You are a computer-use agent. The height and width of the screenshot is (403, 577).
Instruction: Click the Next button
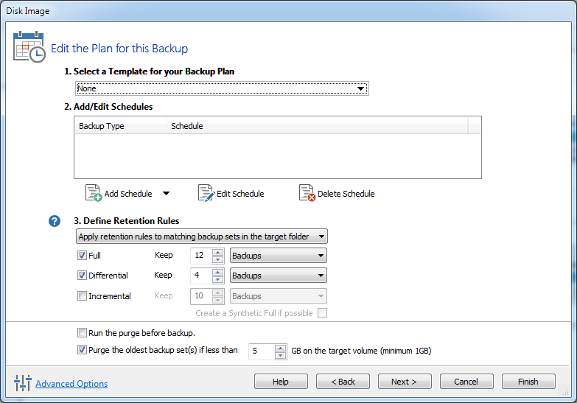click(405, 382)
